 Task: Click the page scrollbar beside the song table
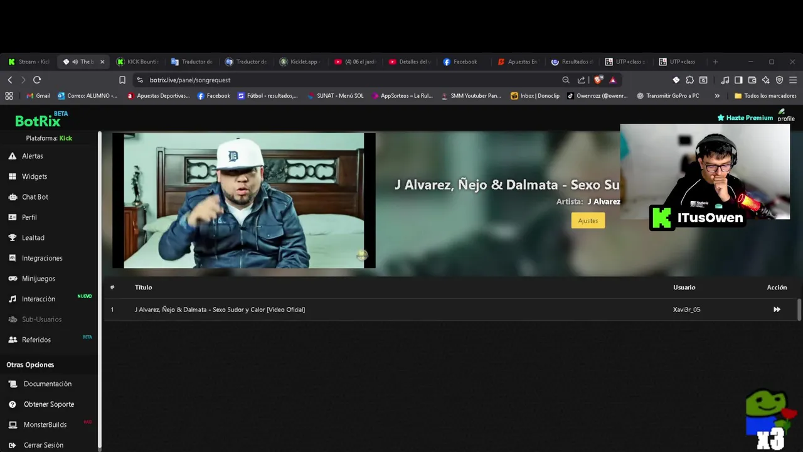(799, 309)
